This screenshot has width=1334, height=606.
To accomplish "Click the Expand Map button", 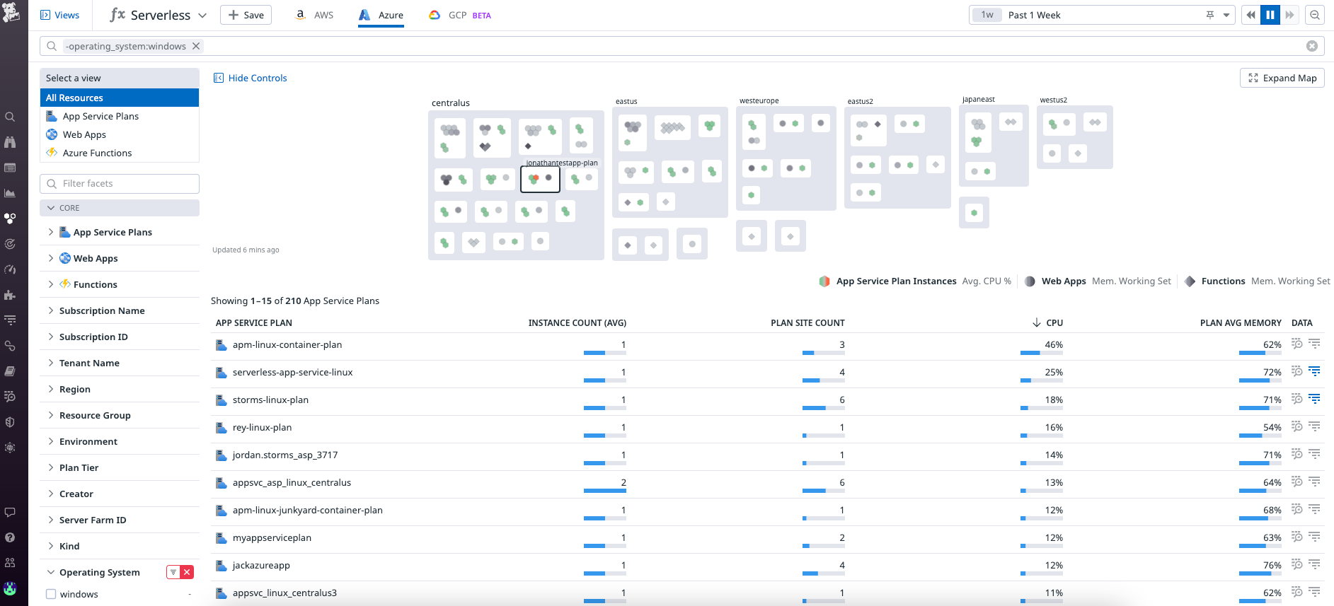I will [x=1282, y=78].
